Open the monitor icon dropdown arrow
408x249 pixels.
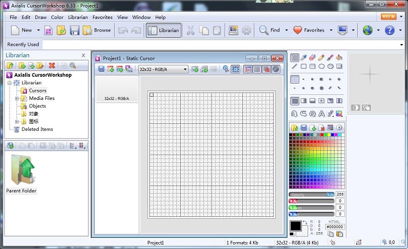click(x=353, y=30)
